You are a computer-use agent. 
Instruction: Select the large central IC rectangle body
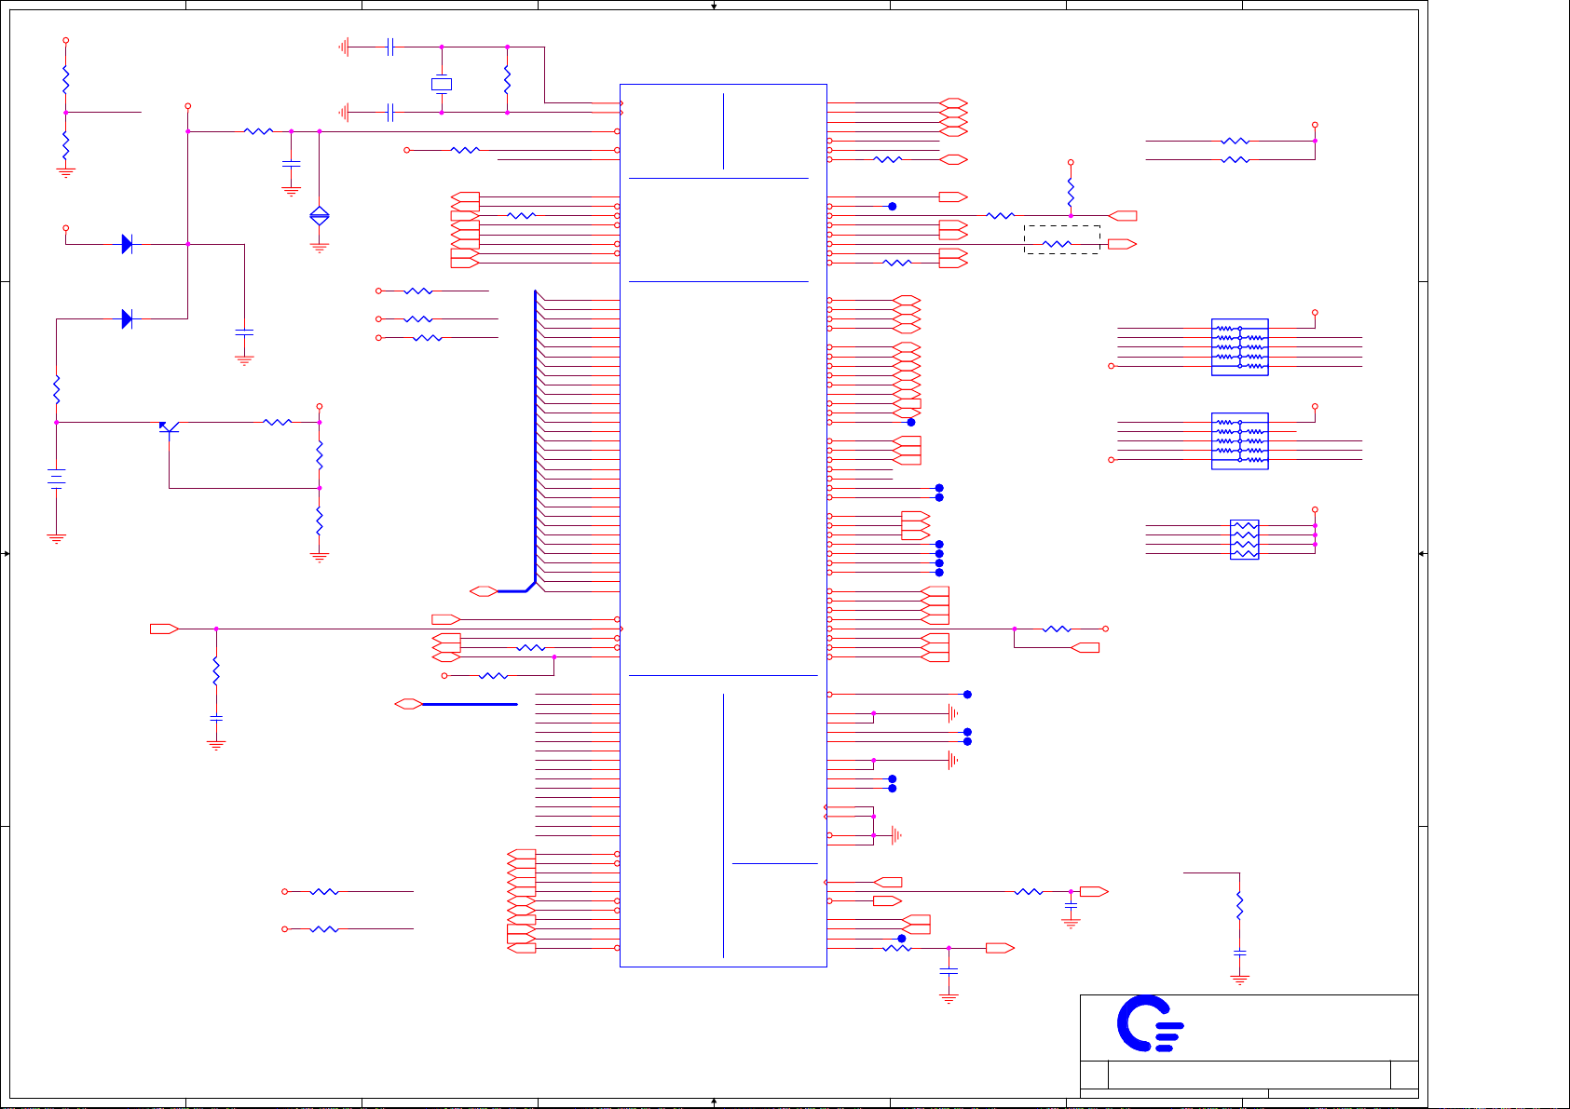(723, 525)
